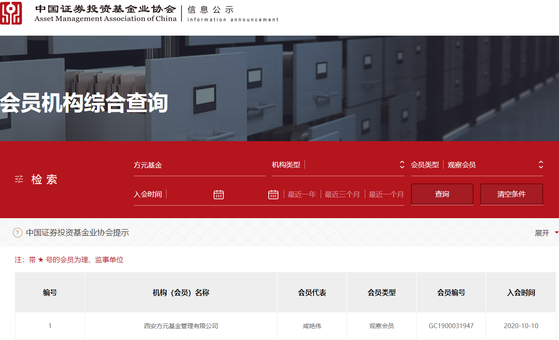Click the 会员类型 column header
559x340 pixels.
[382, 292]
